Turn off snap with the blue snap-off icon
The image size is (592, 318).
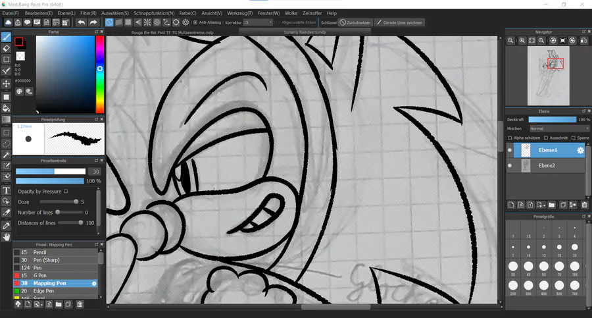pos(109,22)
